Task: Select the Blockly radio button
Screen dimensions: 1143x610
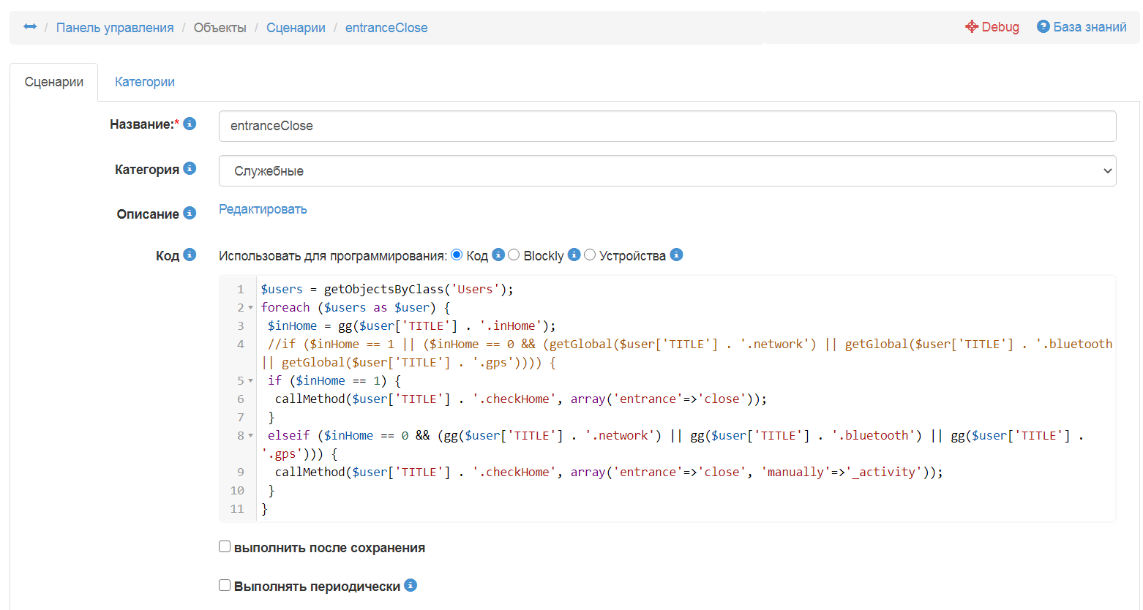Action: click(x=514, y=255)
